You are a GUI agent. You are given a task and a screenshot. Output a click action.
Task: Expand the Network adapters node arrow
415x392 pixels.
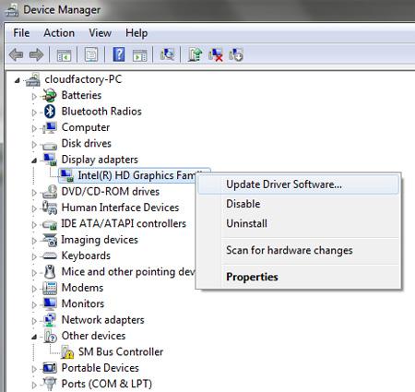[34, 321]
